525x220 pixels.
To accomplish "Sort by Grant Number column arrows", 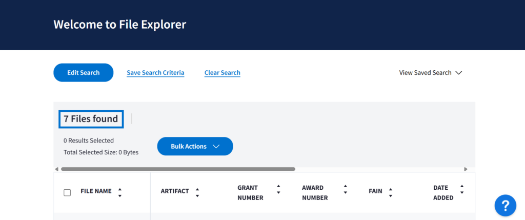I will coord(278,189).
